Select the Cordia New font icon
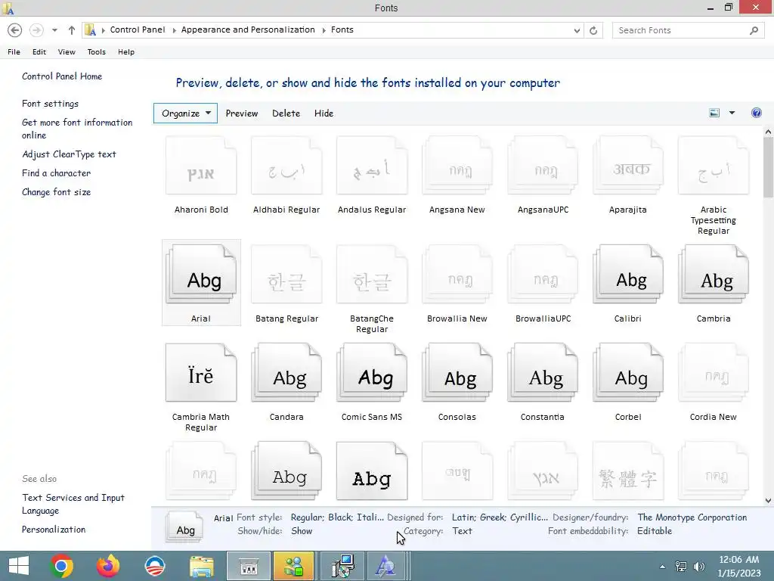 pos(714,372)
